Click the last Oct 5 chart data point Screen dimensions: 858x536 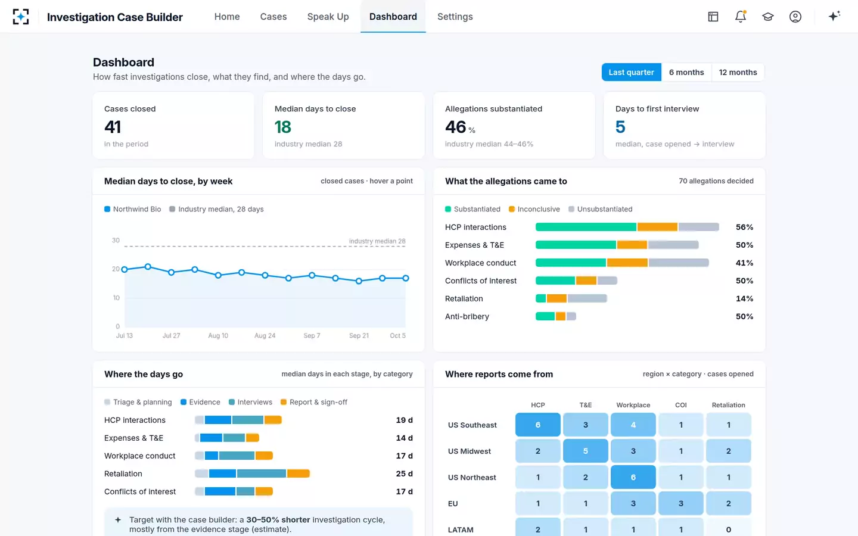[x=406, y=278]
